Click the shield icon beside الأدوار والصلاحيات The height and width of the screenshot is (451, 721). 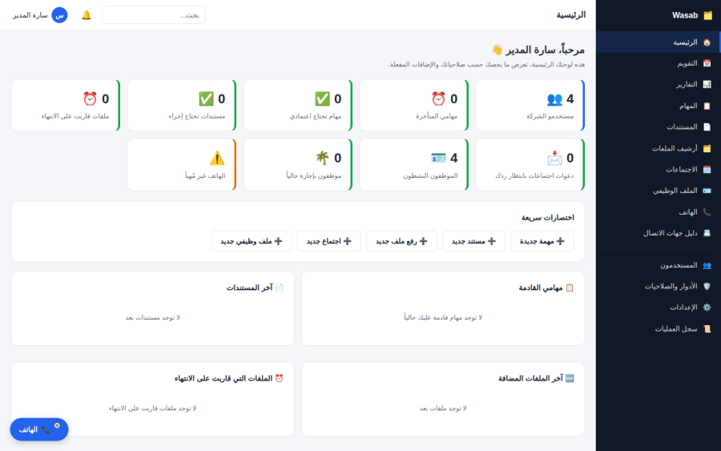coord(707,287)
